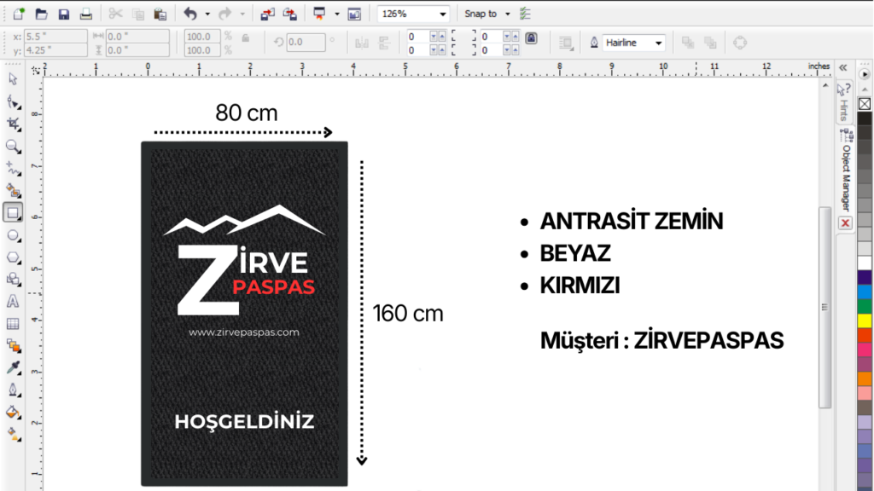Image resolution: width=874 pixels, height=491 pixels.
Task: Activate the Color Eyedropper tool
Action: [13, 368]
